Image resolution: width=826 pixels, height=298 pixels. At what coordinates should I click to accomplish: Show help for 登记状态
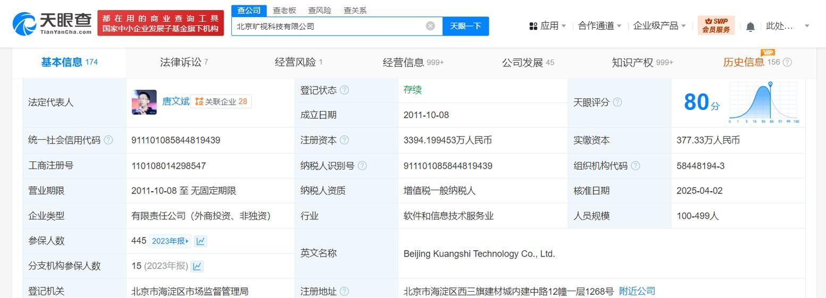point(344,90)
